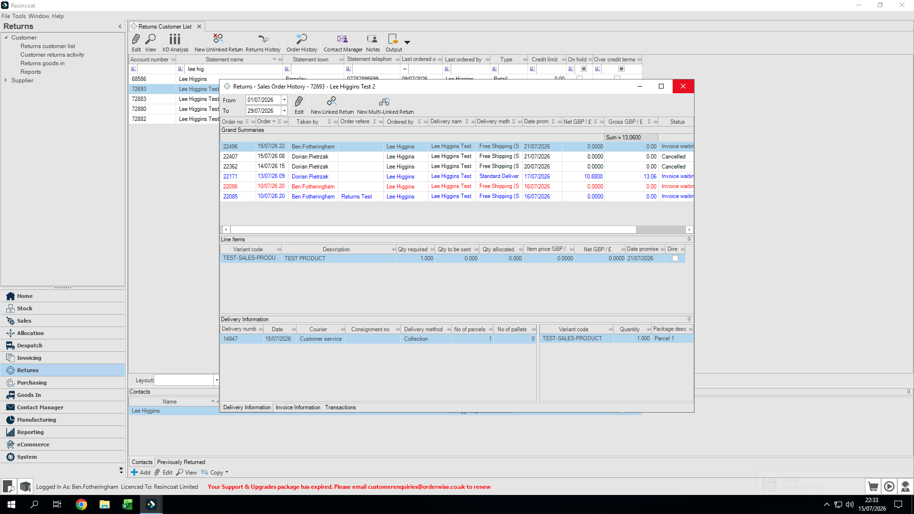This screenshot has height=514, width=914.
Task: Toggle the On hold filter checkbox
Action: click(584, 69)
